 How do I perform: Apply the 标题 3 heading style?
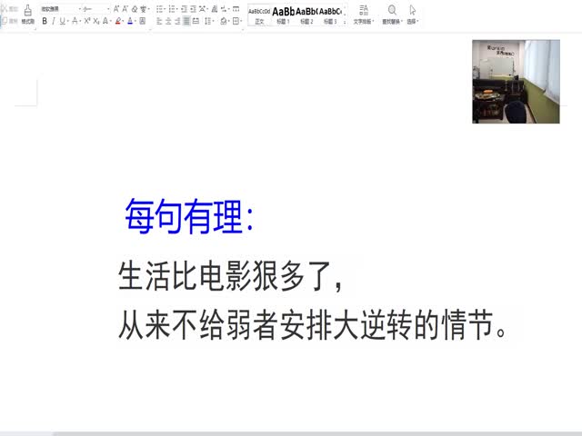(x=329, y=14)
